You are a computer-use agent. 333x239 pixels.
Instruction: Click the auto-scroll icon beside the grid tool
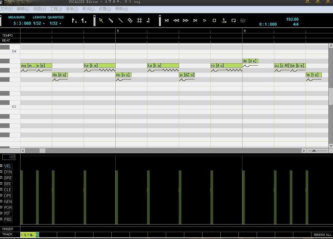[148, 20]
